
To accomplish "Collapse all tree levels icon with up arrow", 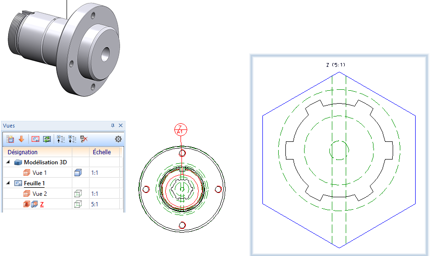I will pyautogui.click(x=61, y=139).
